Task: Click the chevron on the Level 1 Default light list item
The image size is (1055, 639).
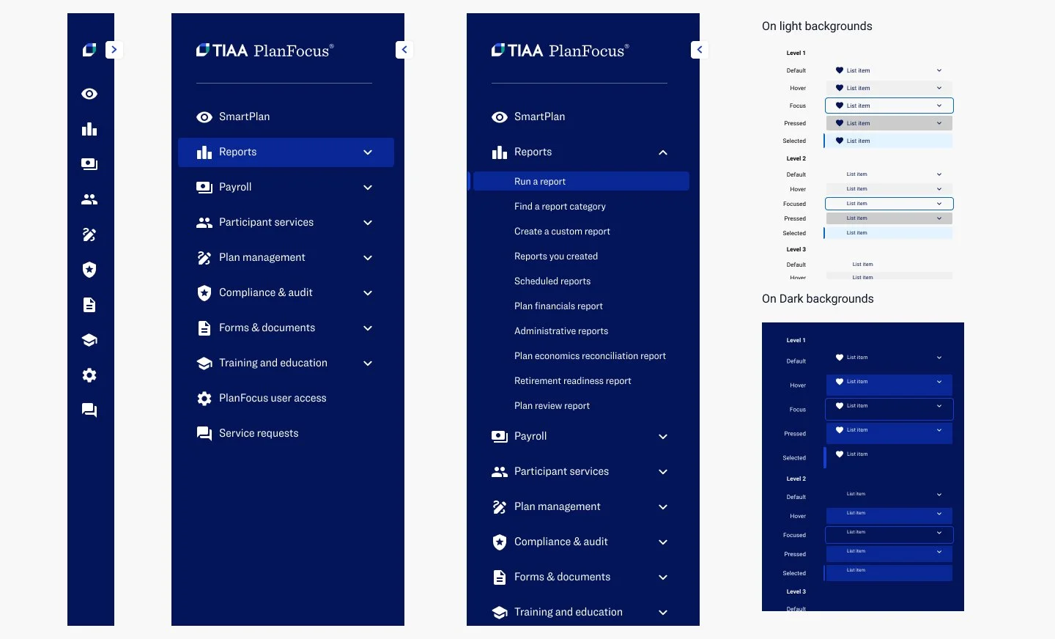Action: coord(939,70)
